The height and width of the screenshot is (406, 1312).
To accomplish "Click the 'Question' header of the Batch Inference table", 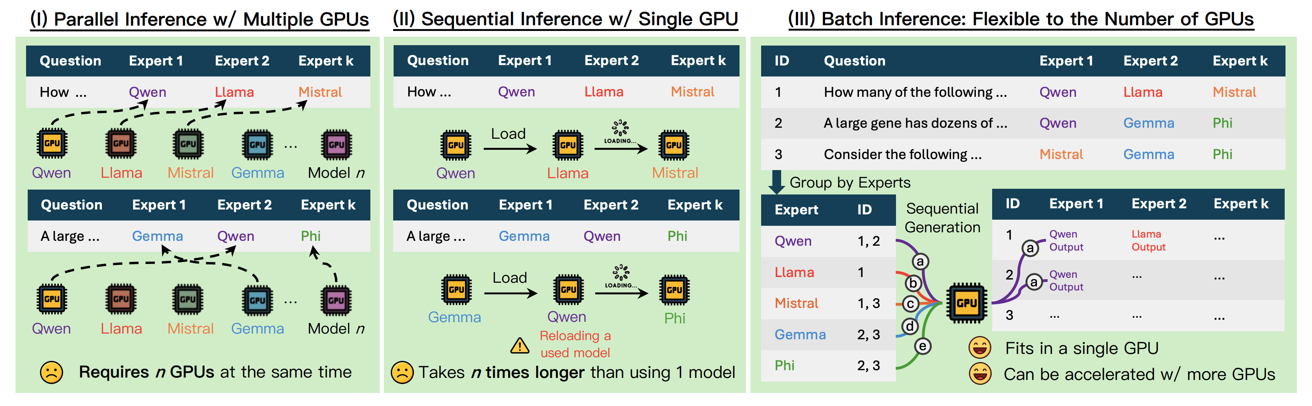I will point(855,61).
